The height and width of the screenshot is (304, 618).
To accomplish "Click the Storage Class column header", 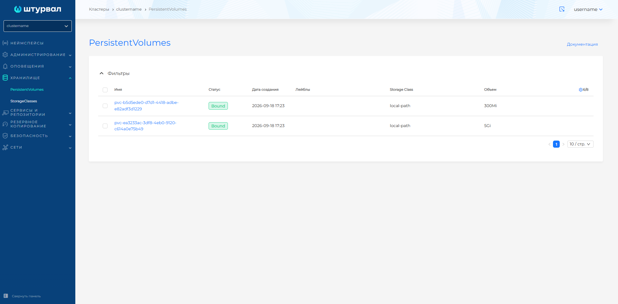I will tap(401, 90).
